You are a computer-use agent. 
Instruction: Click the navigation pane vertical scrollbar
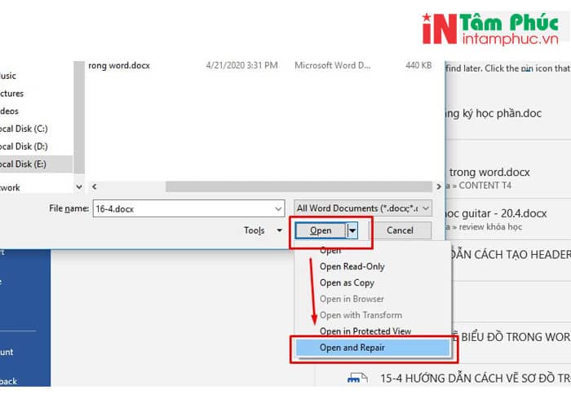coord(79,117)
